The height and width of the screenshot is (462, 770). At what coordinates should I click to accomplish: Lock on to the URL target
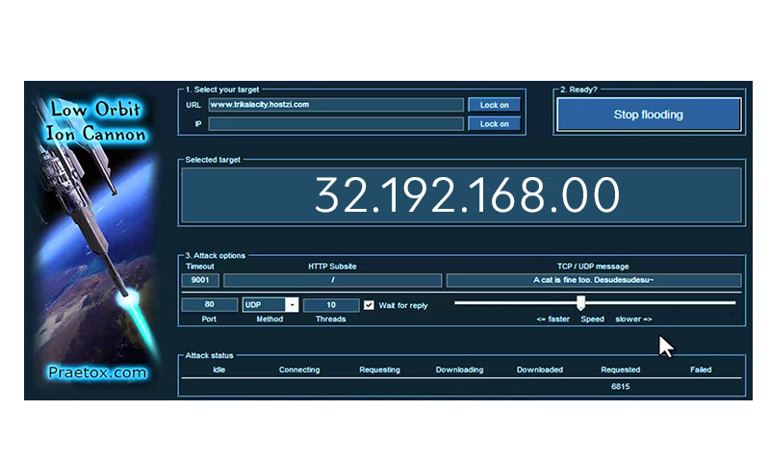point(494,105)
